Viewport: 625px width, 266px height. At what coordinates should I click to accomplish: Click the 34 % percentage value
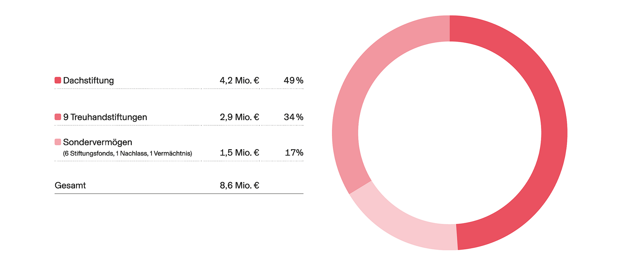294,117
